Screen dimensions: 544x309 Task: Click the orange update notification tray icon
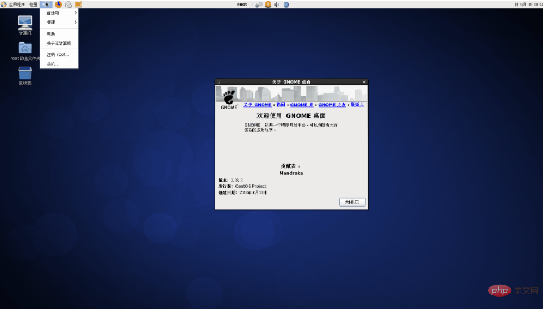(x=268, y=5)
